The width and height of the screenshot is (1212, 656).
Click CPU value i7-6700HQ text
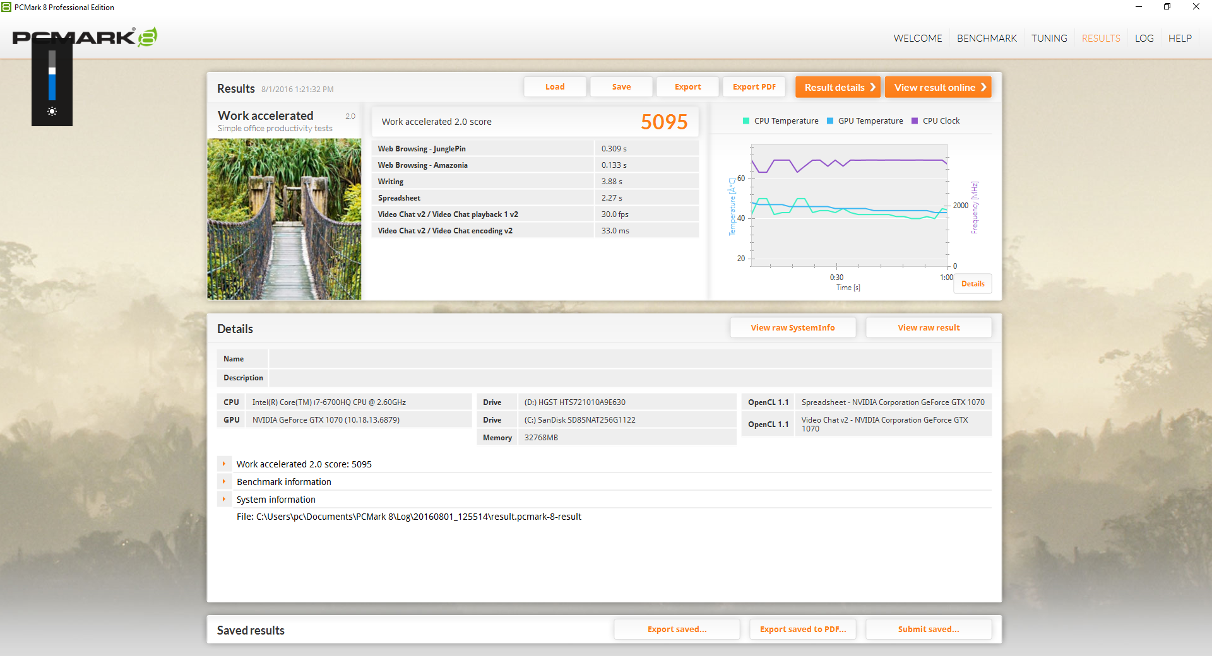click(x=329, y=402)
